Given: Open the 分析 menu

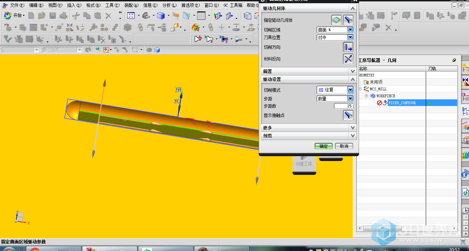Looking at the screenshot, I should point(169,5).
